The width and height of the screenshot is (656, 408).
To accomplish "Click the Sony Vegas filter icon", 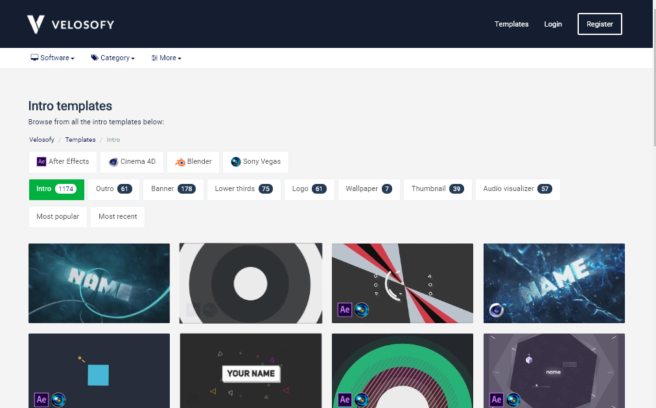I will pos(236,162).
